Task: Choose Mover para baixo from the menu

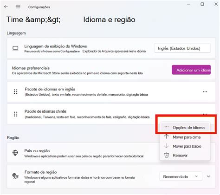Action: (x=185, y=146)
